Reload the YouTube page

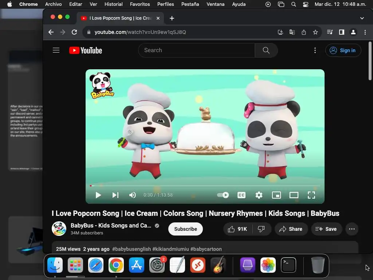pyautogui.click(x=74, y=32)
